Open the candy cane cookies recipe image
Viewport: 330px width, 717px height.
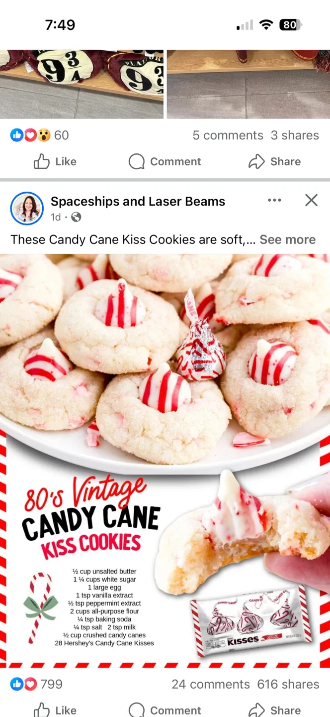[165, 461]
